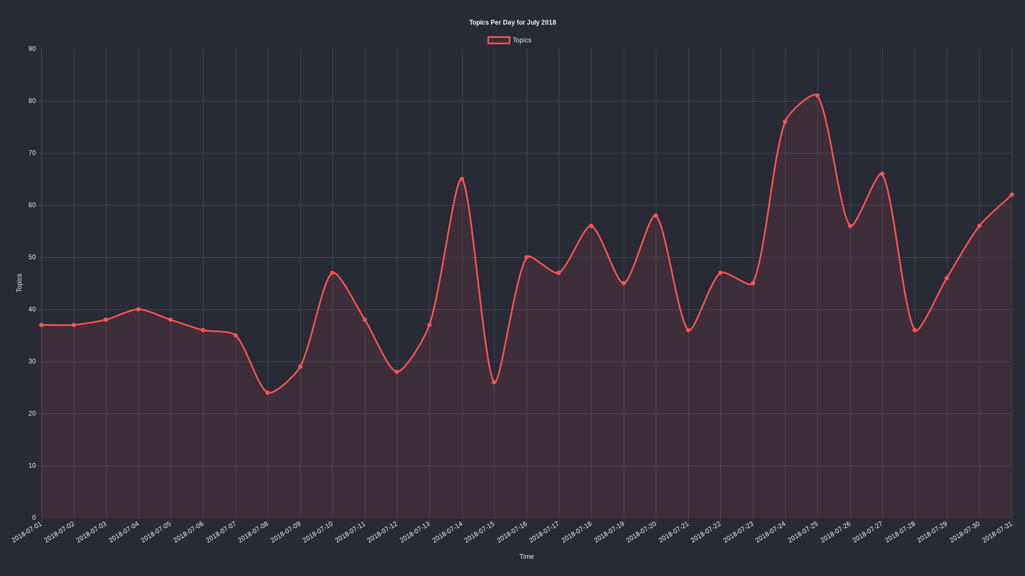
Task: Select the data point for 2018-07-24
Action: pyautogui.click(x=785, y=122)
